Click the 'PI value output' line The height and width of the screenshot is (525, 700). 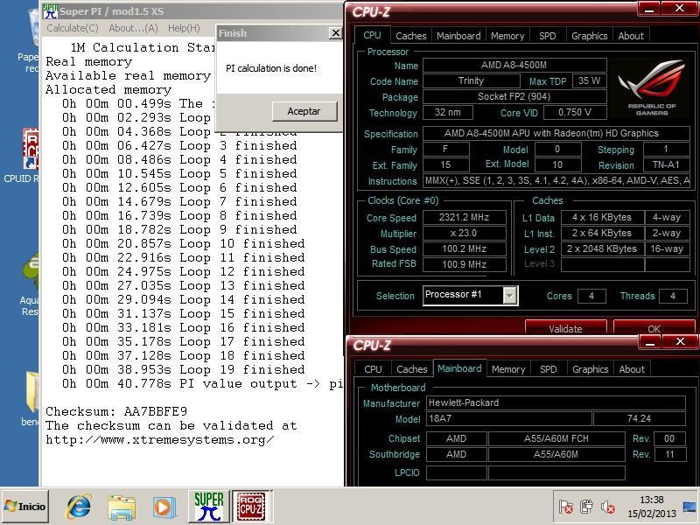pyautogui.click(x=202, y=383)
